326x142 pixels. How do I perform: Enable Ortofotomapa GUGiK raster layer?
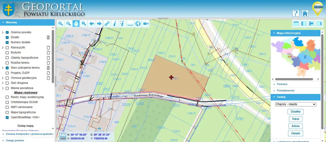click(7, 102)
